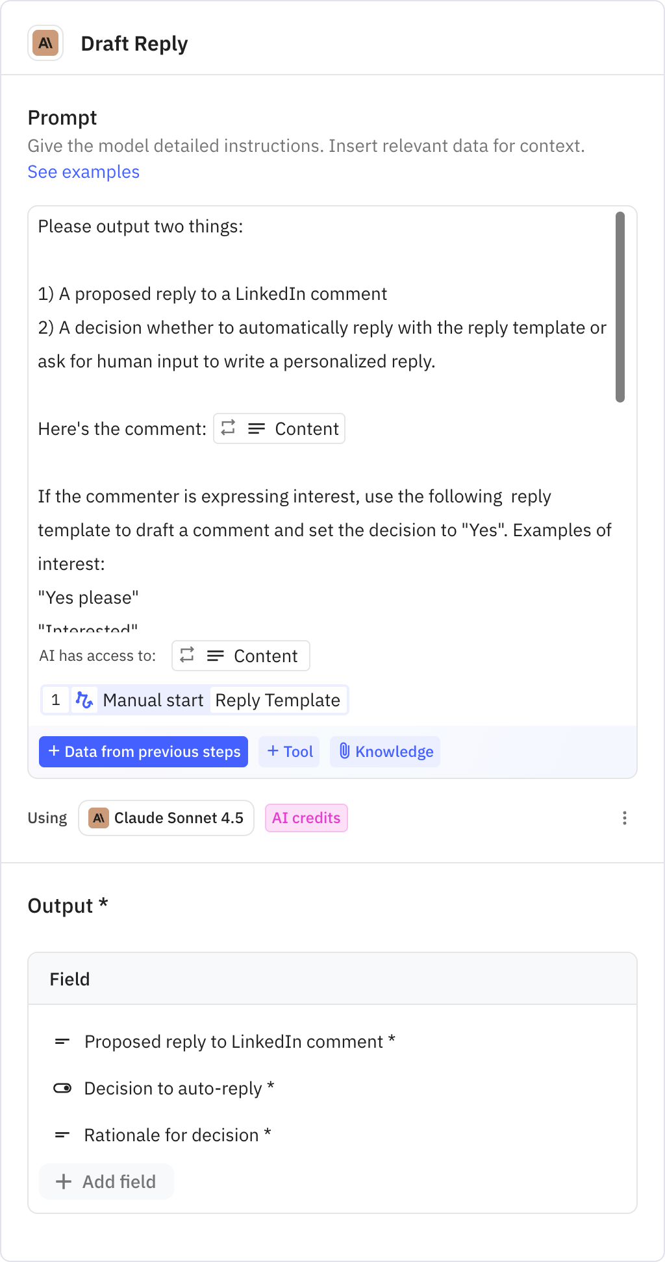
Task: Click the sync arrows icon on the inline Content chip
Action: click(228, 428)
